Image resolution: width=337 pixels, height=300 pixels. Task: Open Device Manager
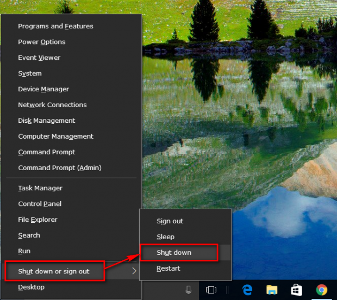pos(71,89)
